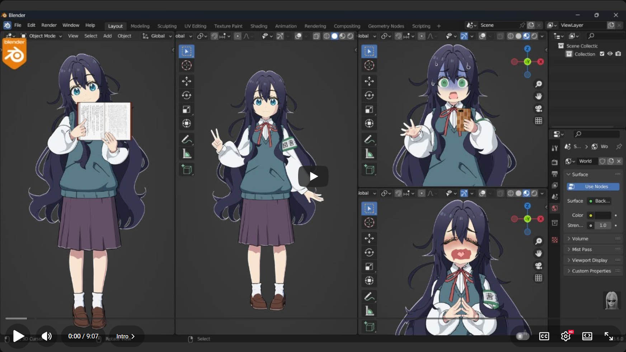Open the Output properties tab

tap(555, 174)
